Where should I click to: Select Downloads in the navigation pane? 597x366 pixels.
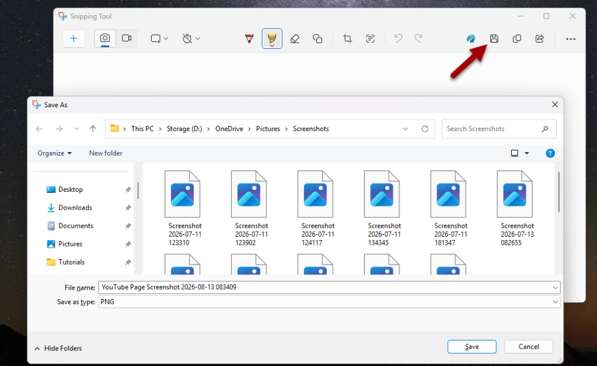pos(75,207)
